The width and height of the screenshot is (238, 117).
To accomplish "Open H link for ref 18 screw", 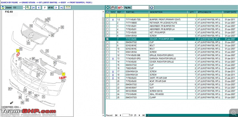I will point(113,75).
